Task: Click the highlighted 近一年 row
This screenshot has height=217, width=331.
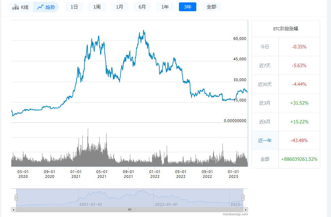Action: [x=265, y=140]
